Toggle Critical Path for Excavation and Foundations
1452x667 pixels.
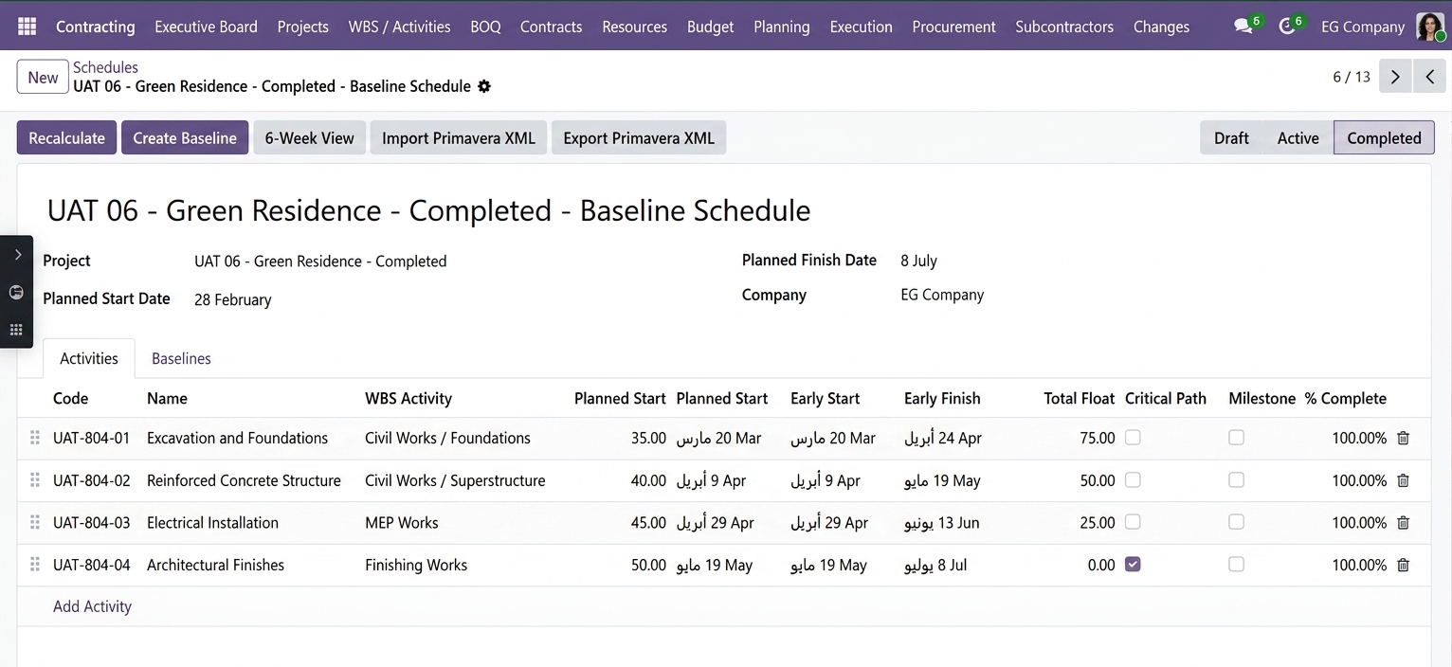[1133, 438]
